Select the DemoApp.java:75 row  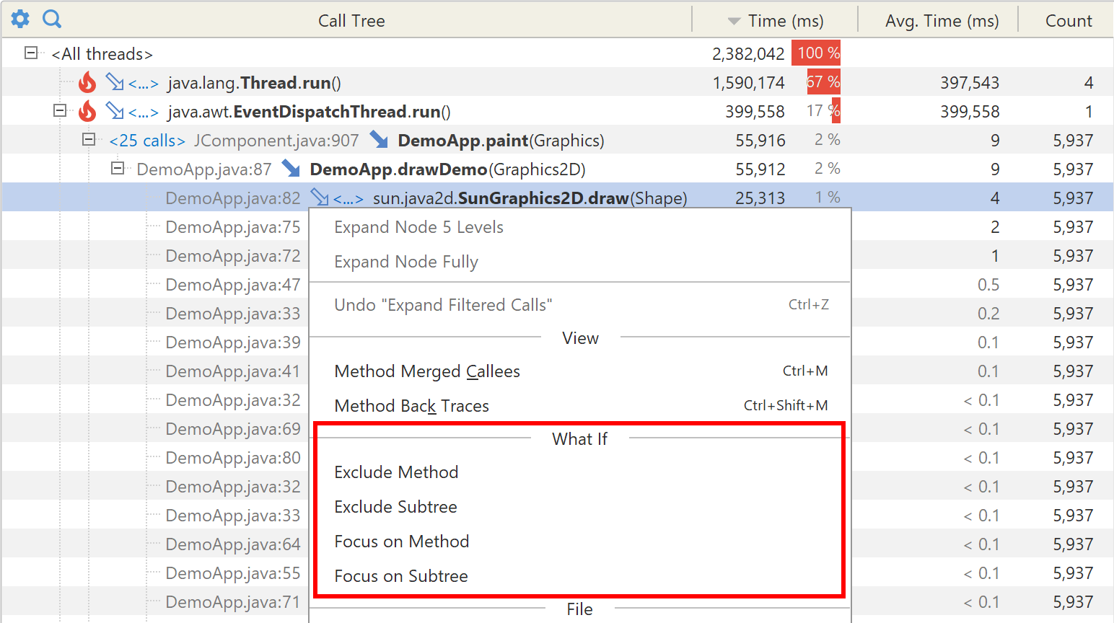(232, 227)
